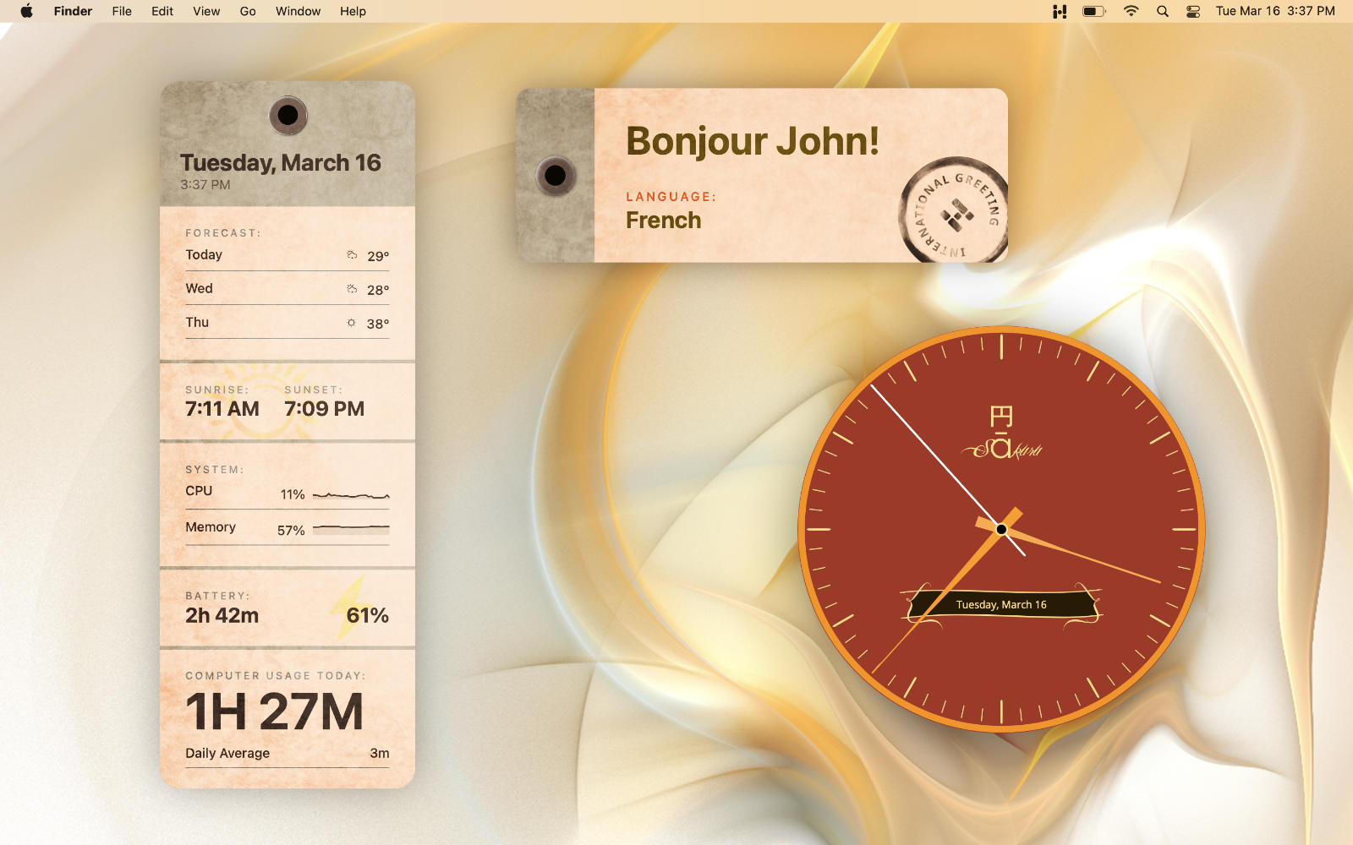Click the CPU 11% value
The width and height of the screenshot is (1353, 845).
[293, 494]
